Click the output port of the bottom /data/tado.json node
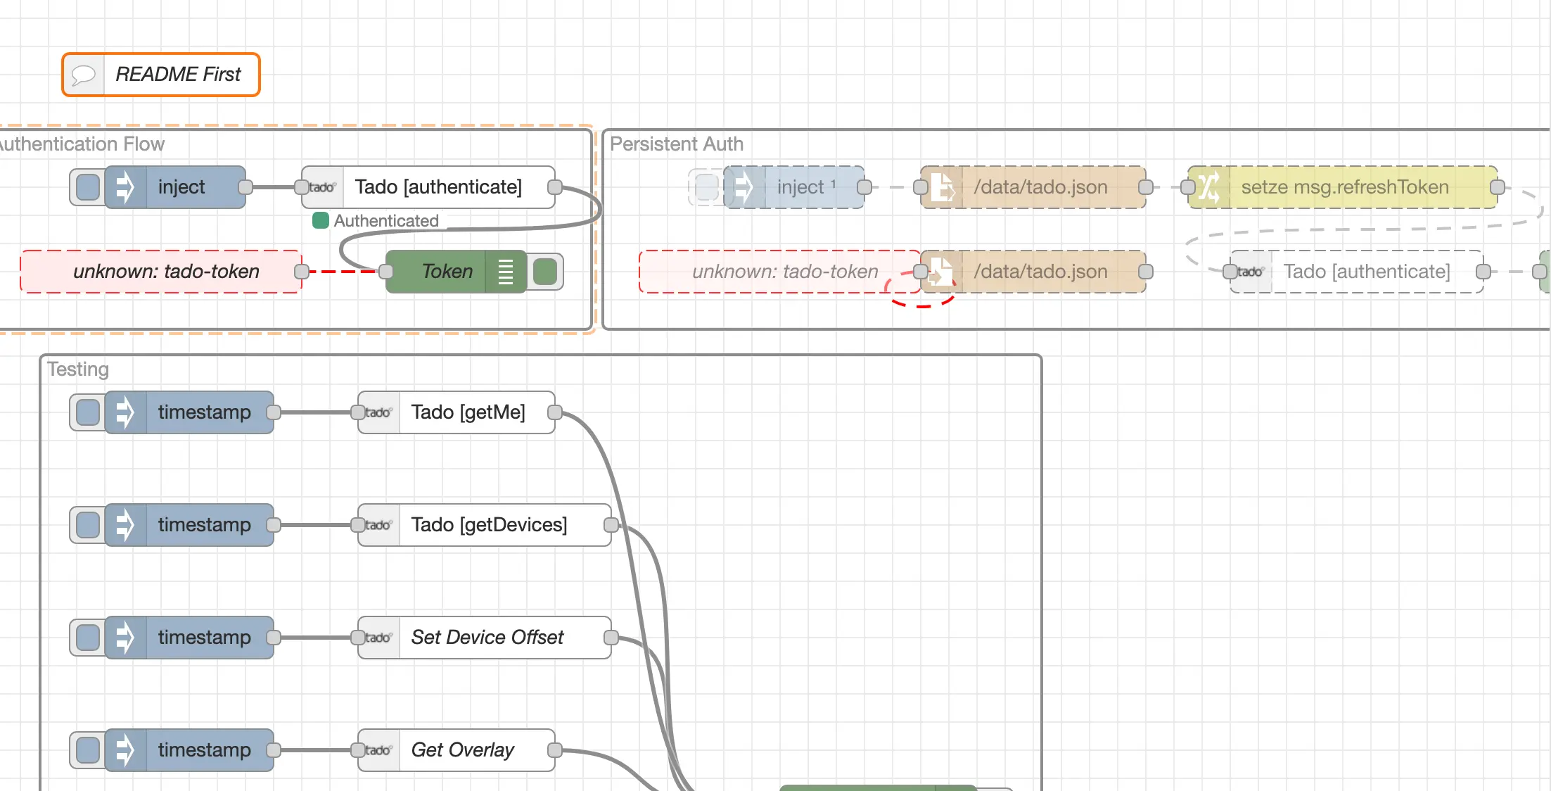 pyautogui.click(x=1146, y=272)
